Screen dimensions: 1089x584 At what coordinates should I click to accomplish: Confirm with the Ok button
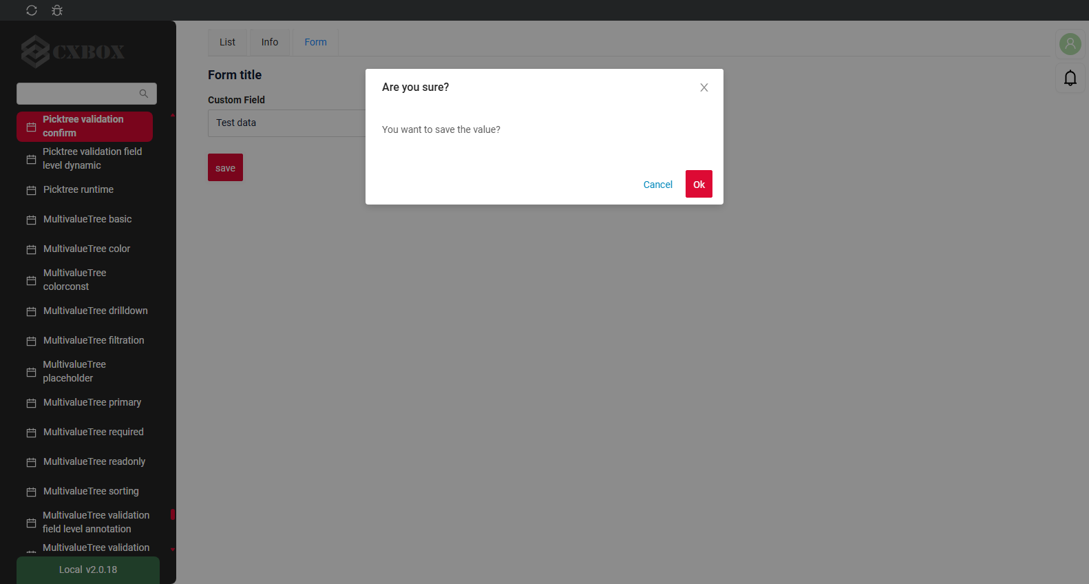click(699, 184)
